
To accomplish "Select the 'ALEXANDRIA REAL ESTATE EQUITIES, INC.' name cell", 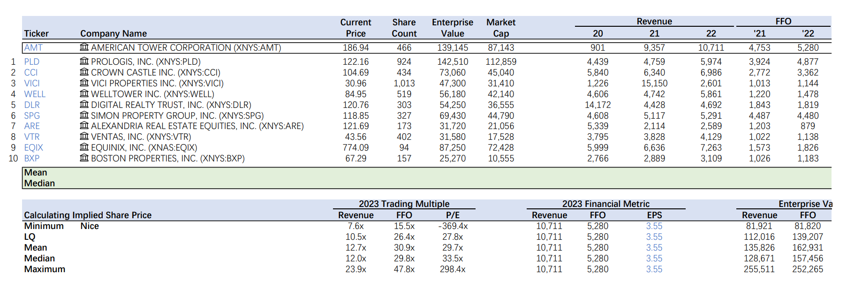I will click(x=197, y=126).
